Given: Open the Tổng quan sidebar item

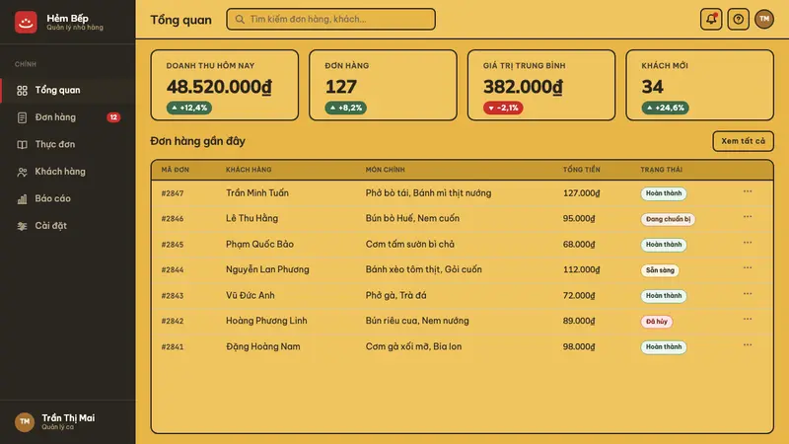Looking at the screenshot, I should (68, 90).
